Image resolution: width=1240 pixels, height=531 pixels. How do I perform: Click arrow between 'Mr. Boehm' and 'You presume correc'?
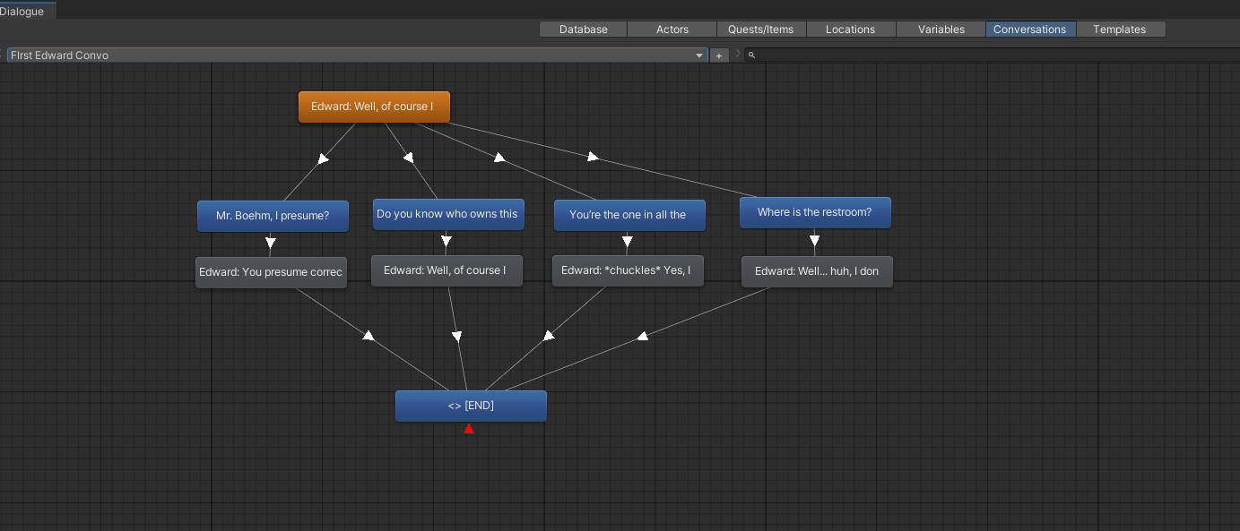(x=271, y=243)
